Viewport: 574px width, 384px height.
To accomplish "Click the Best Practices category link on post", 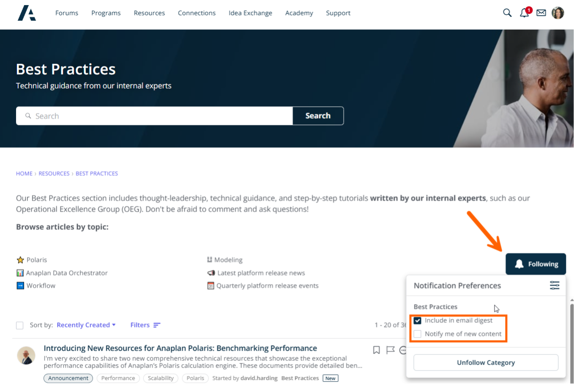I will coord(300,378).
